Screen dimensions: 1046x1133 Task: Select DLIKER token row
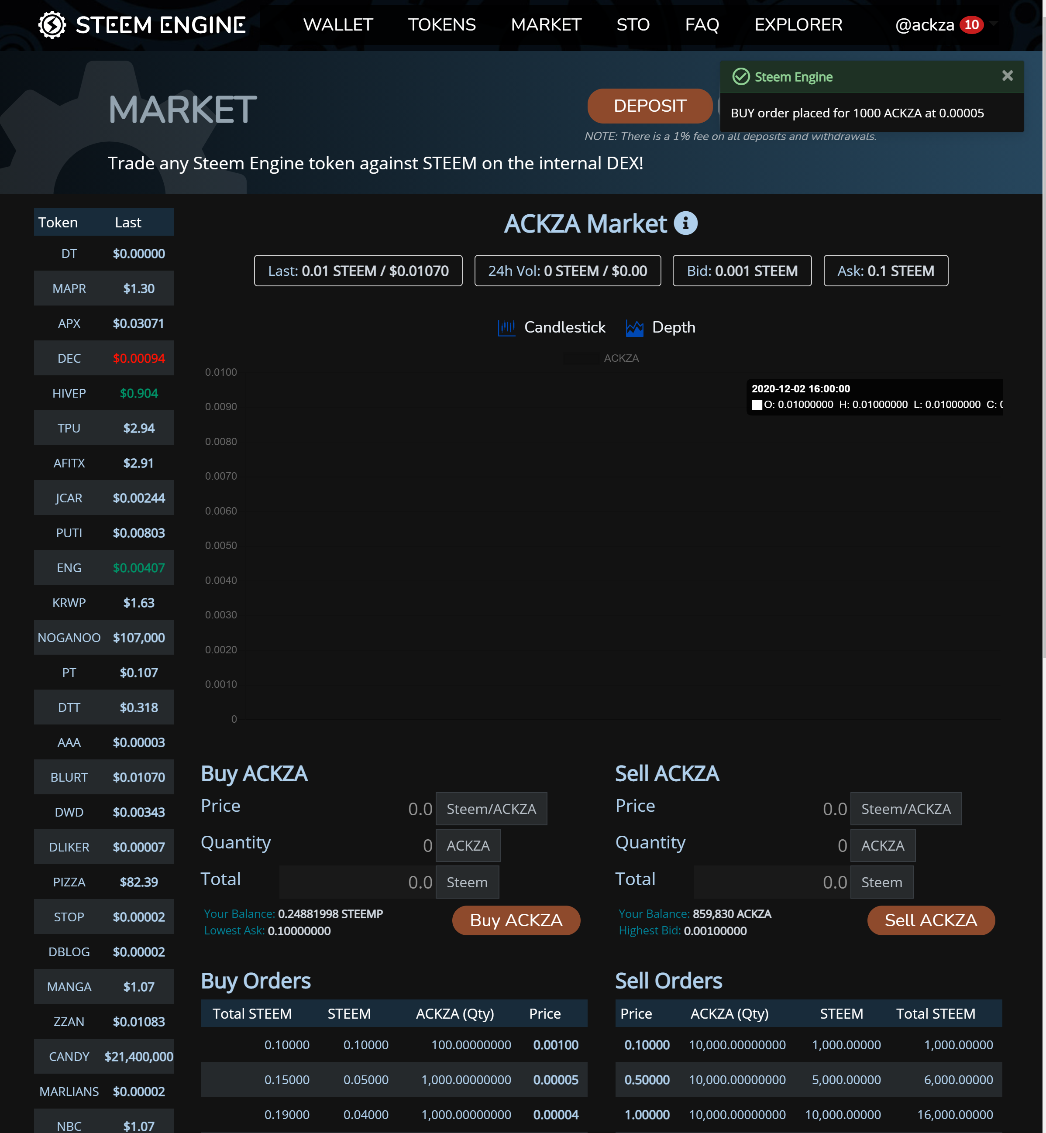(103, 847)
